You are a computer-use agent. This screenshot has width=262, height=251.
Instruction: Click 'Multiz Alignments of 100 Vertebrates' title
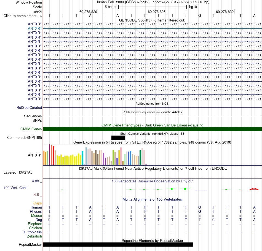(152, 199)
